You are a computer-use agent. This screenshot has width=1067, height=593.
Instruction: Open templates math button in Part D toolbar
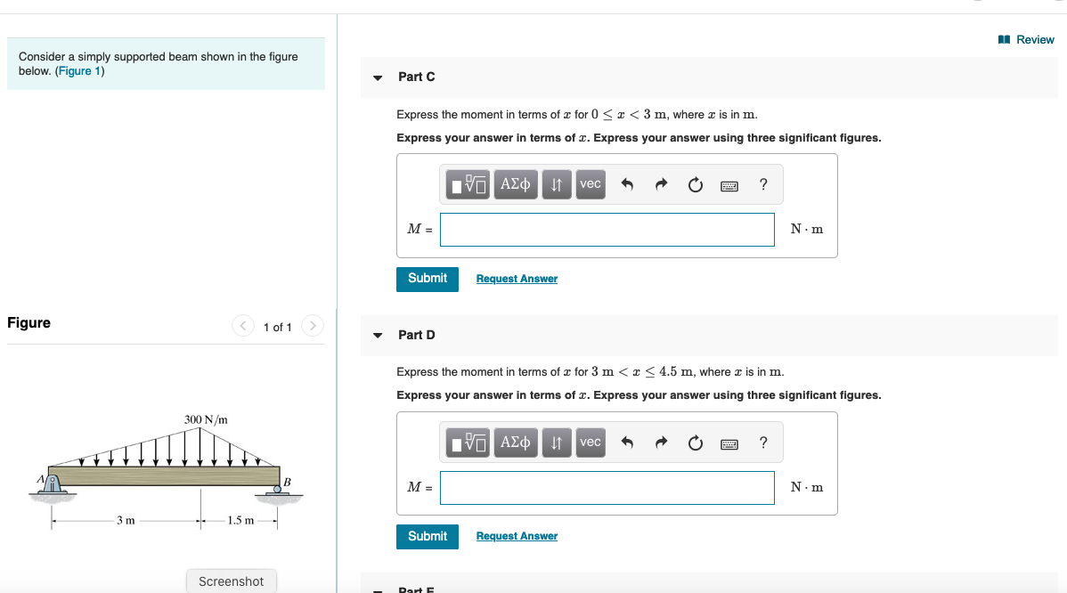(x=468, y=443)
